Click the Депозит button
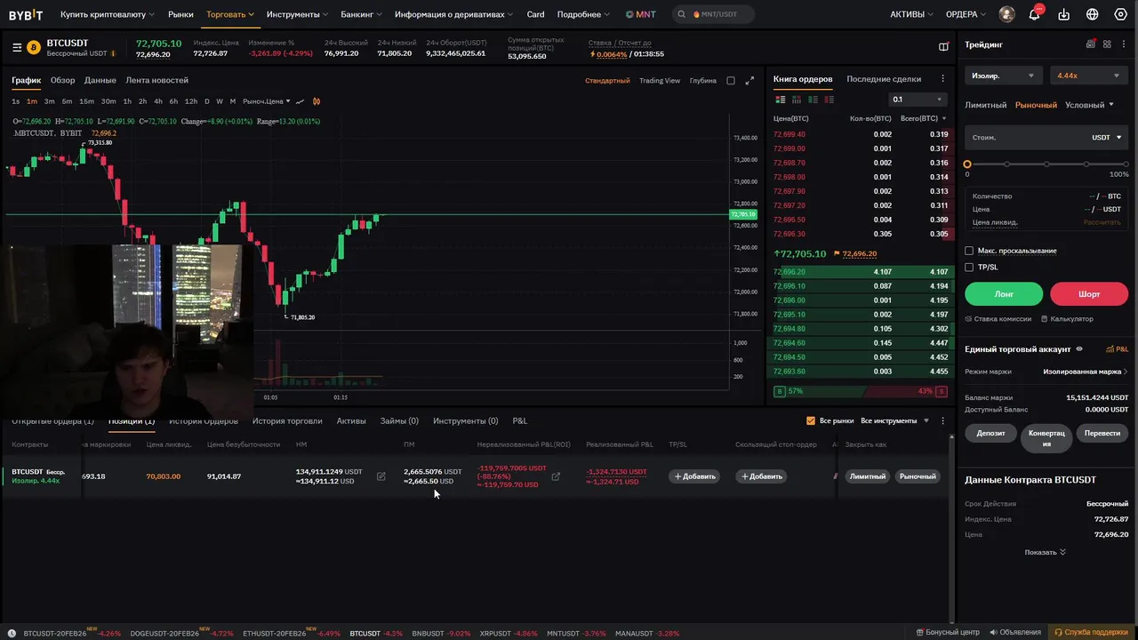1138x640 pixels. (990, 433)
